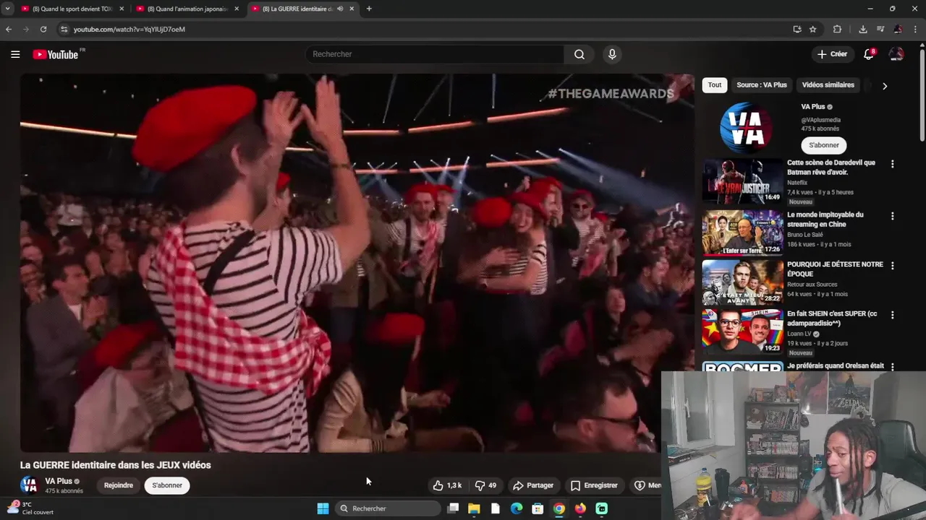Click the page vertical scrollbar
926x520 pixels.
(x=922, y=94)
